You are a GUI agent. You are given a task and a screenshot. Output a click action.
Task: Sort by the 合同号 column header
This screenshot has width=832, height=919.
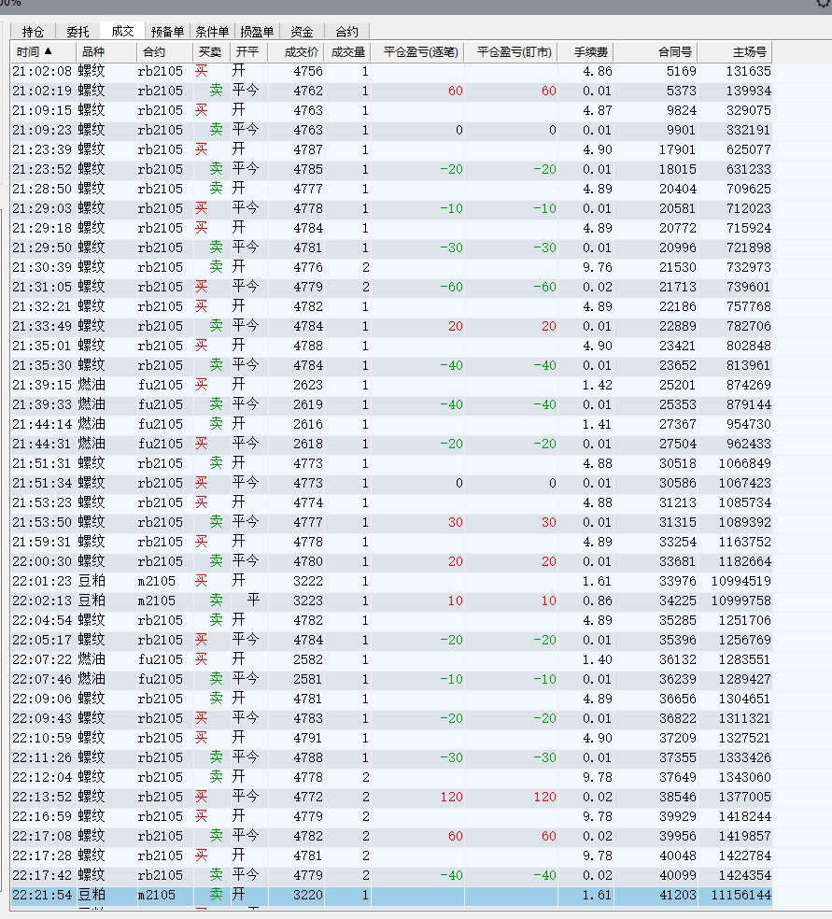[656, 52]
